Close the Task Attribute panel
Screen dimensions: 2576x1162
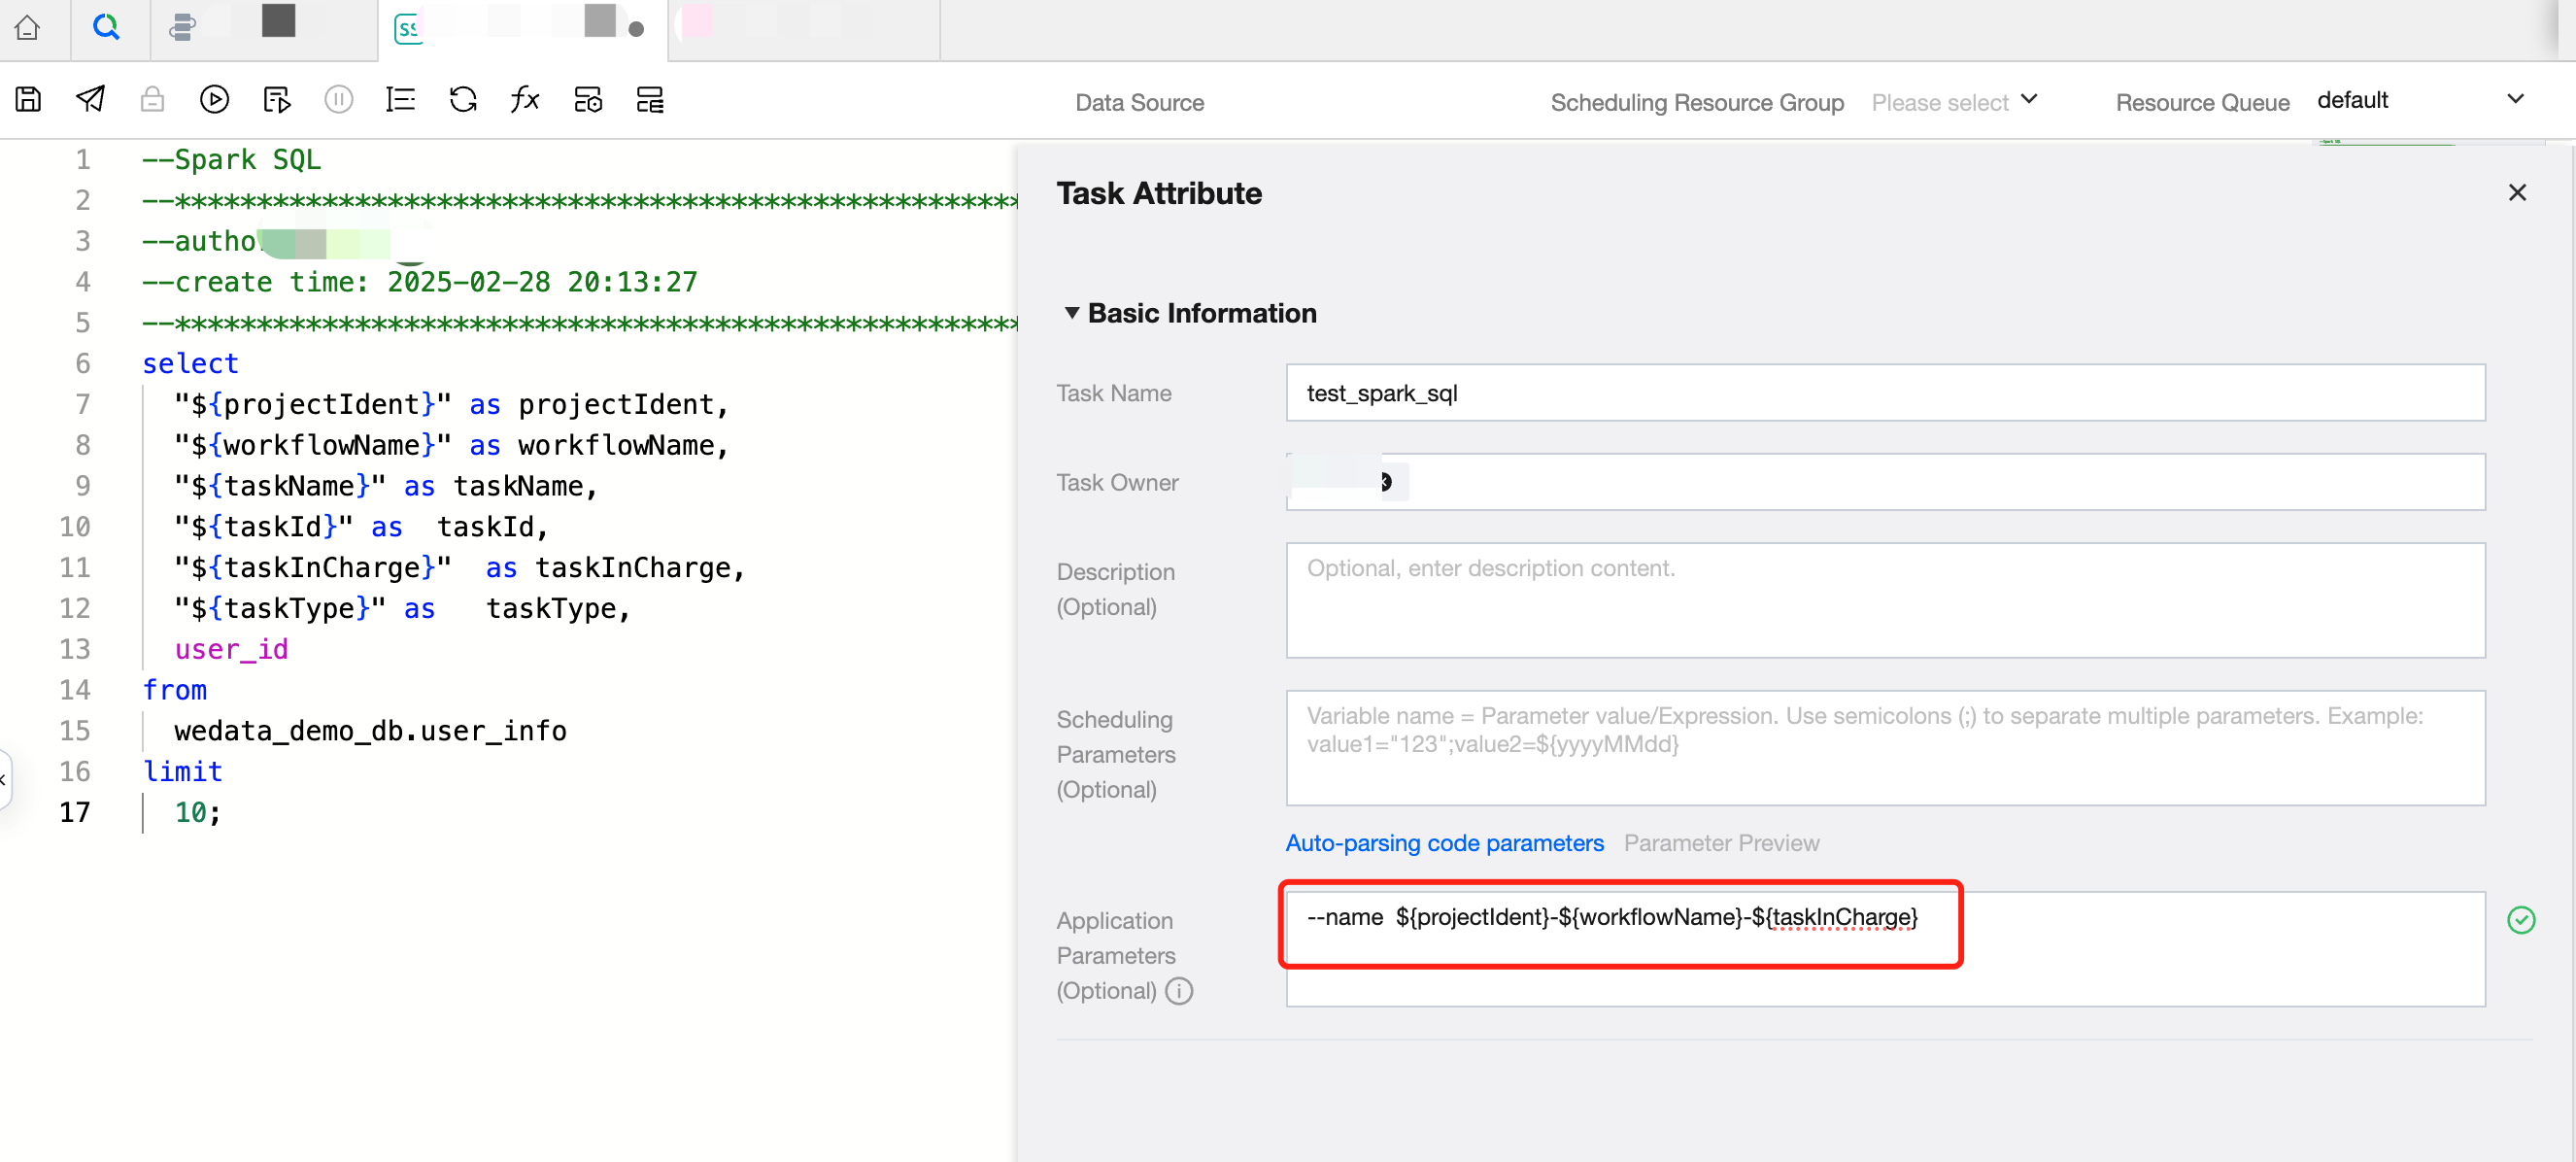coord(2516,192)
